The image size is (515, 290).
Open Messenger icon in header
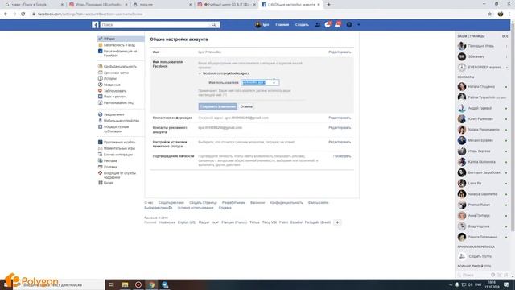pos(328,25)
